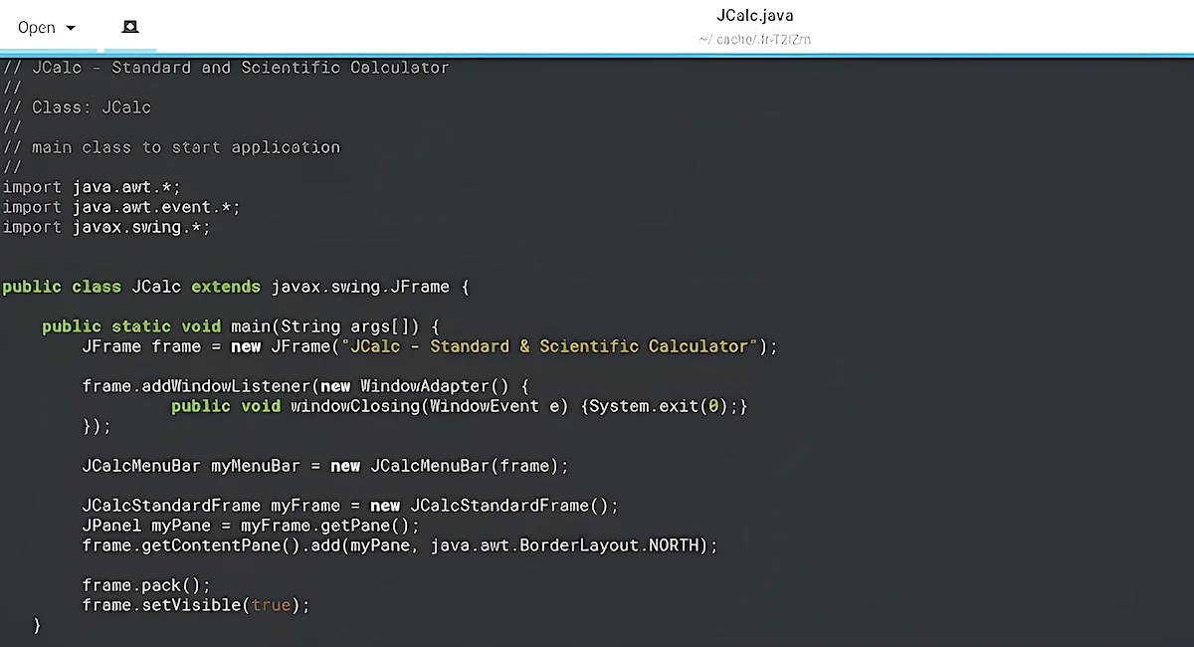Click the 'true' keyword in frame.setVisible
1194x647 pixels.
coord(271,605)
